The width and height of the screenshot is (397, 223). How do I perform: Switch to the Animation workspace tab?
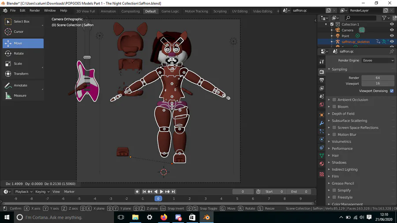coord(108,11)
